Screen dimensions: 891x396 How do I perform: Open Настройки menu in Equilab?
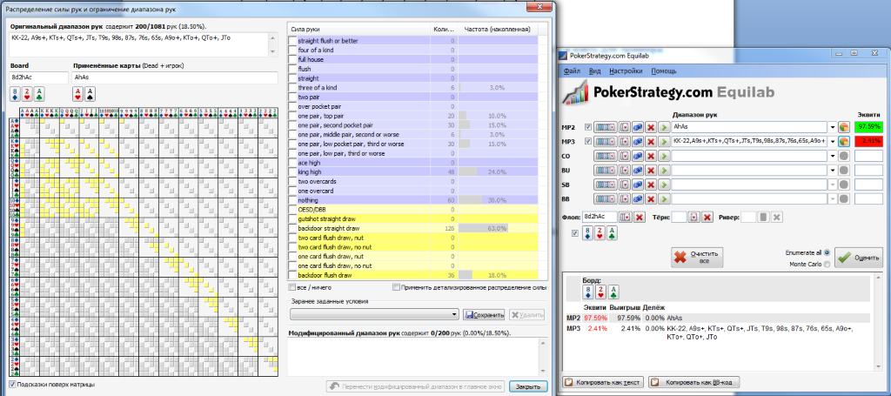point(626,71)
